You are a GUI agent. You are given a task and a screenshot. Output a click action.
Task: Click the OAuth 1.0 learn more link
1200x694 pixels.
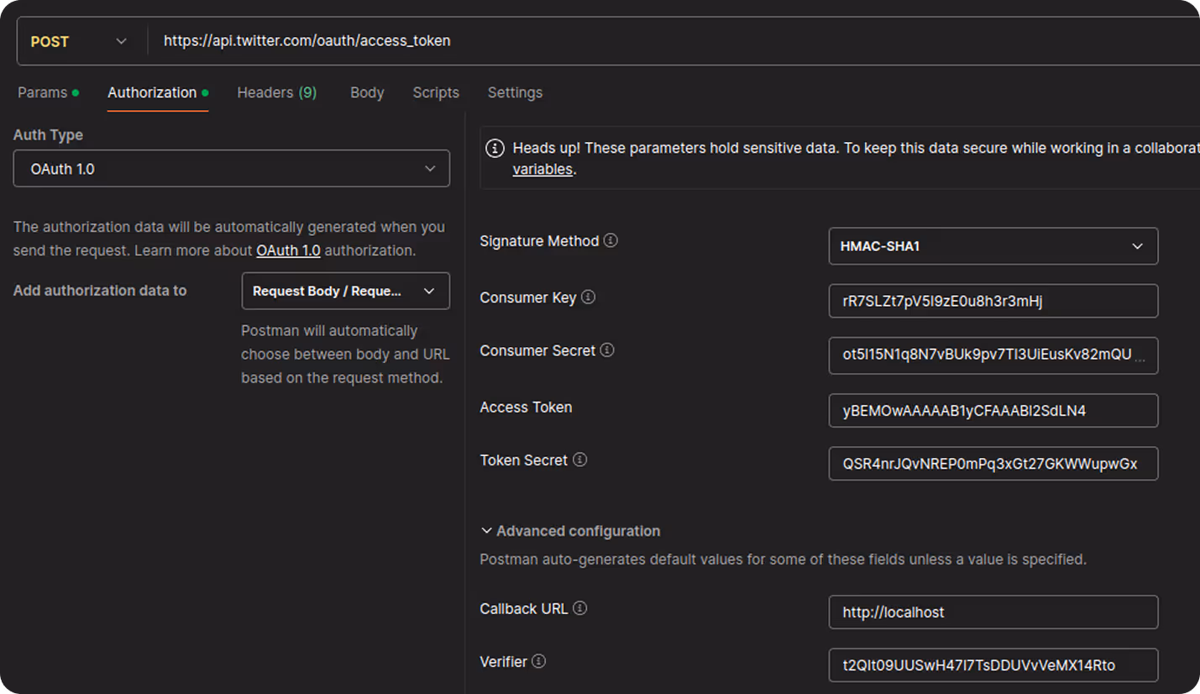point(288,250)
